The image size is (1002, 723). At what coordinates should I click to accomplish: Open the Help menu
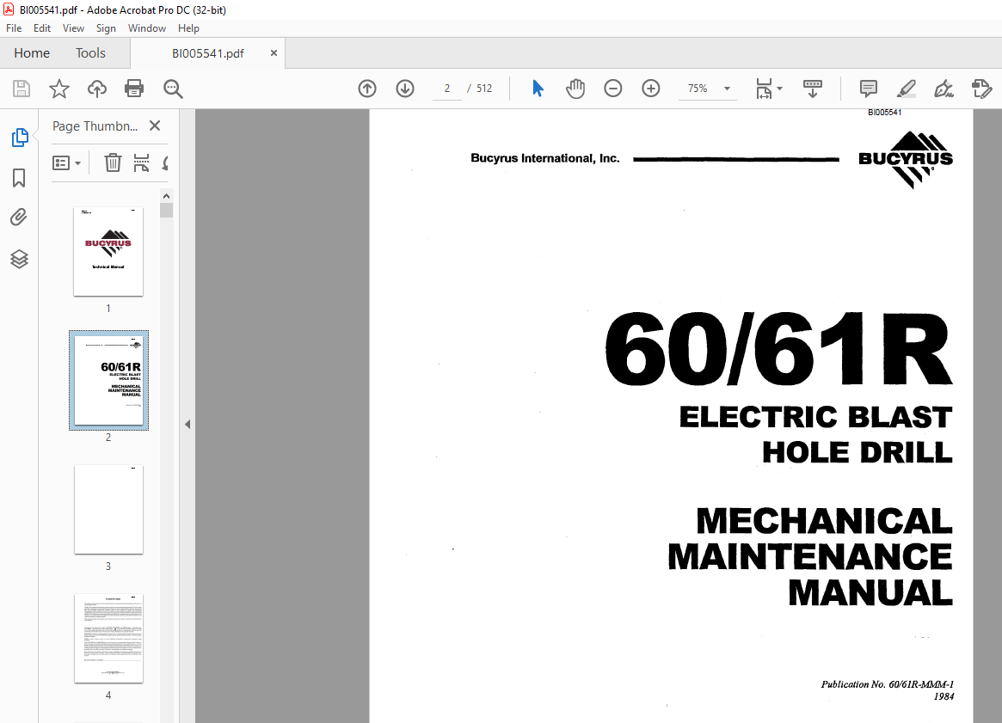pyautogui.click(x=188, y=28)
